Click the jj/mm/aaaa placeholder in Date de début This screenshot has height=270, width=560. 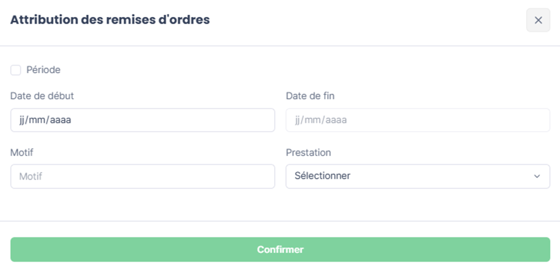tap(45, 121)
